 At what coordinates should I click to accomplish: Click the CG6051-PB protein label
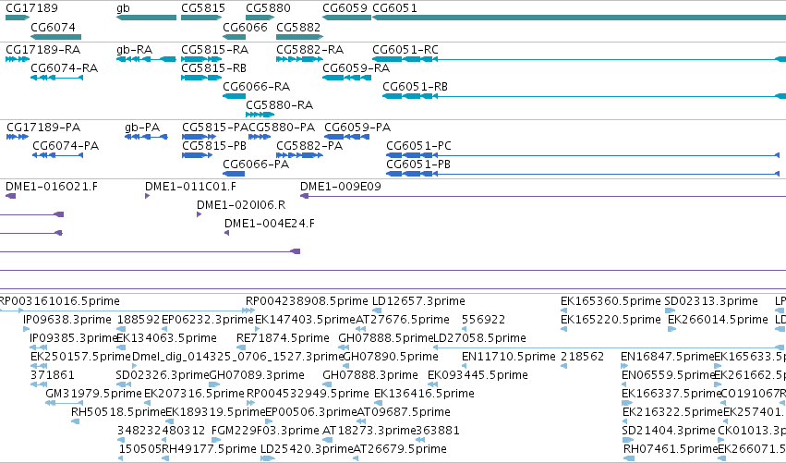418,164
